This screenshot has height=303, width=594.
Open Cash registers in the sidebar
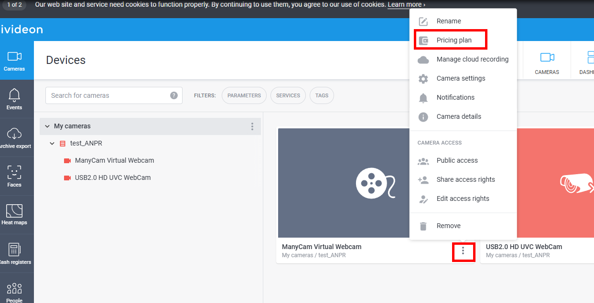pyautogui.click(x=14, y=253)
